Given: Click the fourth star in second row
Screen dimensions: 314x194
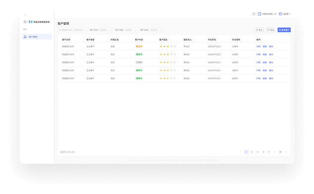Looking at the screenshot, I should click(171, 54).
